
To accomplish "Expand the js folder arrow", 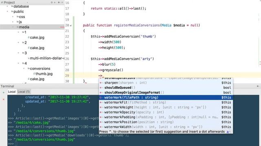I will [13, 22].
